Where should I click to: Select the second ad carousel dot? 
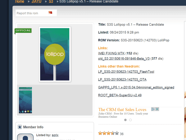pyautogui.click(x=130, y=120)
